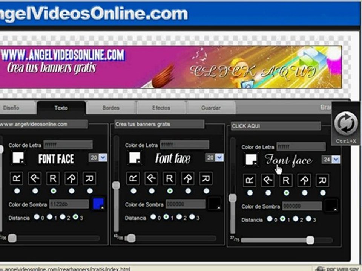Select second rotation icon in www.angelvideosonline.com panel
Viewport: 362px width, 271px height.
tap(35, 178)
